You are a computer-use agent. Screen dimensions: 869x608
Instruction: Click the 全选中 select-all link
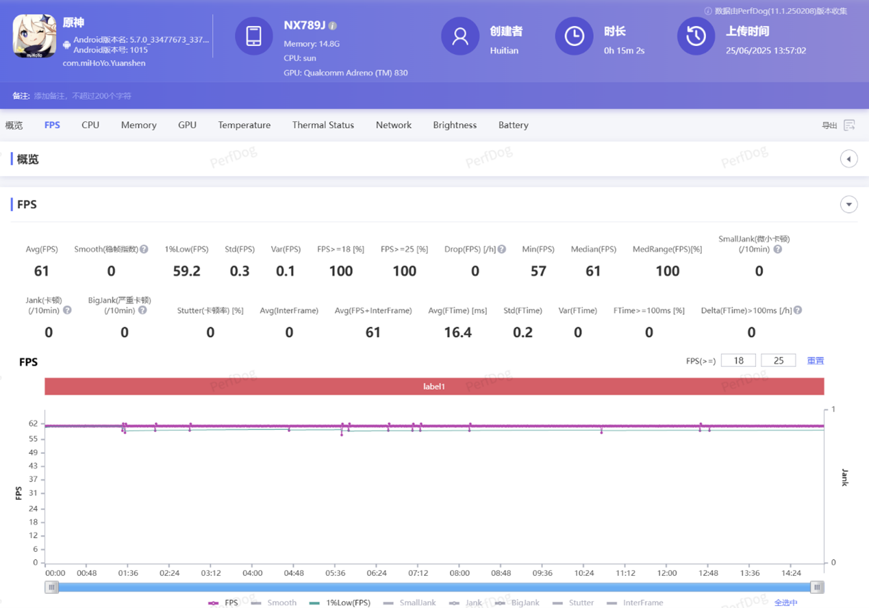pyautogui.click(x=786, y=603)
